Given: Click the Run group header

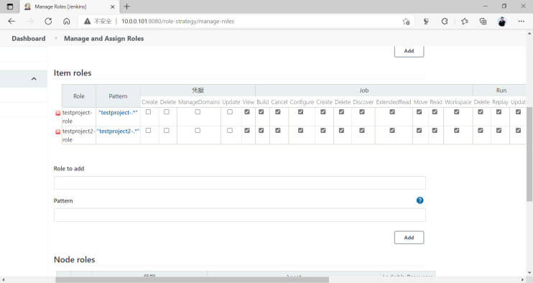Looking at the screenshot, I should [x=501, y=91].
